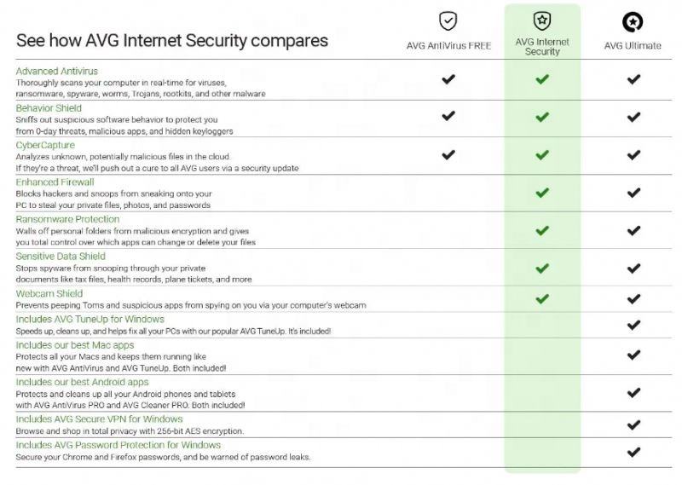This screenshot has width=682, height=485.
Task: Open the Ransomware Protection feature title
Action: click(x=67, y=219)
